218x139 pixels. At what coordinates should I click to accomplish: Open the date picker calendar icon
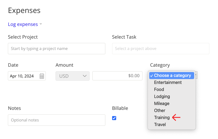coord(42,76)
